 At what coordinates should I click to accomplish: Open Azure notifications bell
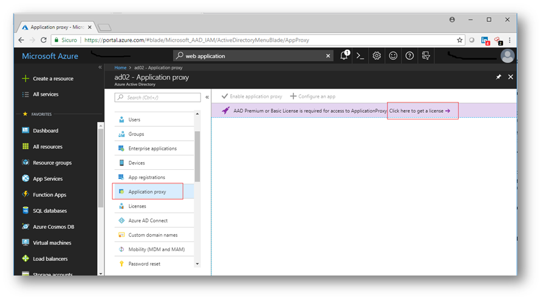pos(344,55)
